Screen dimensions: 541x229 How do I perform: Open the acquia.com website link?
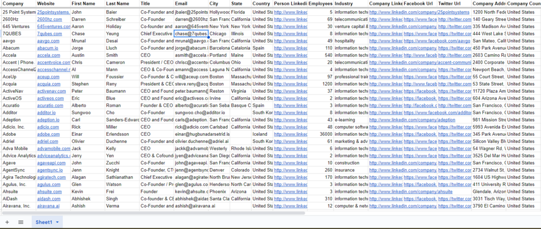pos(48,84)
